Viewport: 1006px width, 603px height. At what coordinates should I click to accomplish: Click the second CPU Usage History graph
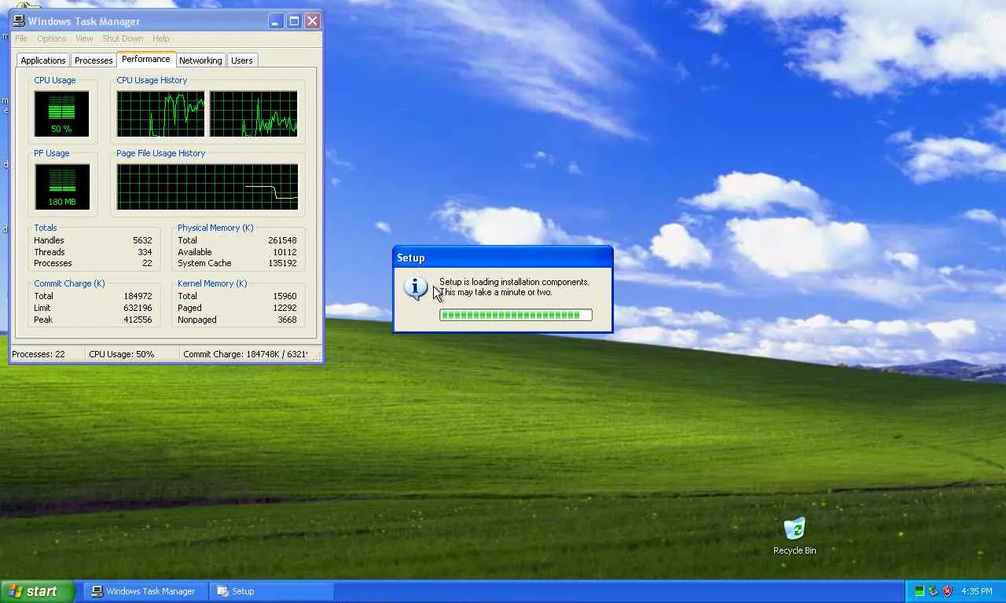254,114
